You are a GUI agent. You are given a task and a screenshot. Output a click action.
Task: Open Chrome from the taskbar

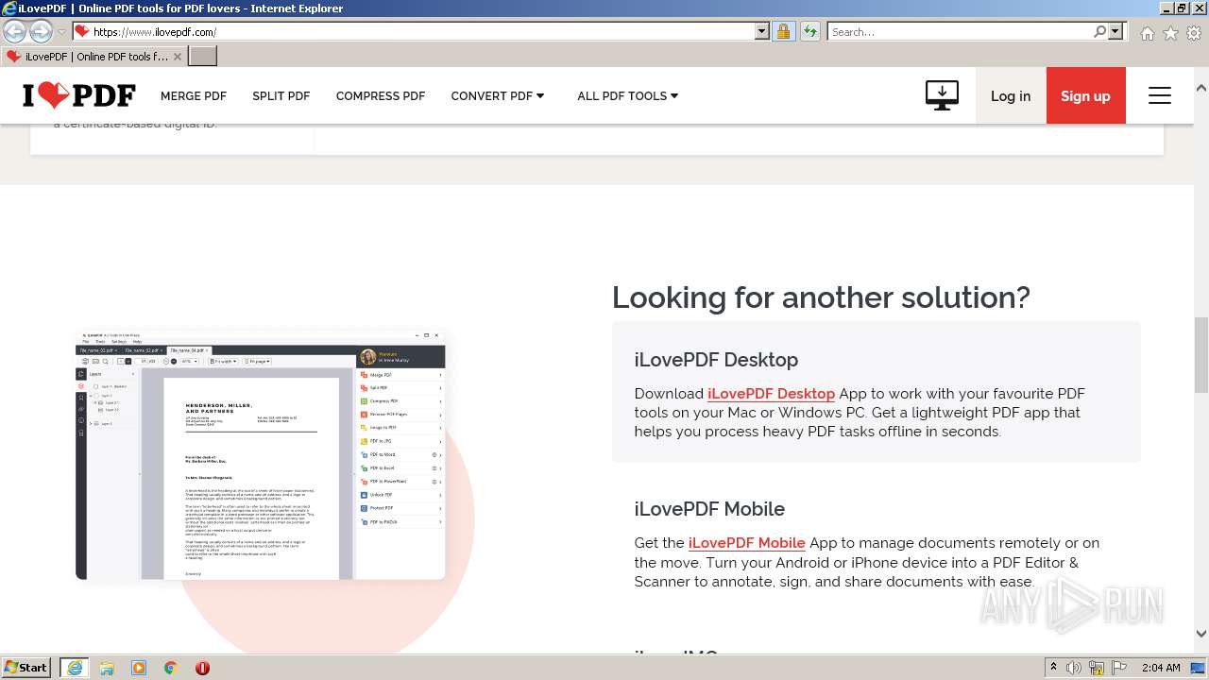[171, 668]
